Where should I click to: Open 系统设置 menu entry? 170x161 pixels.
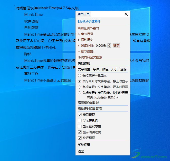pyautogui.click(x=84, y=145)
